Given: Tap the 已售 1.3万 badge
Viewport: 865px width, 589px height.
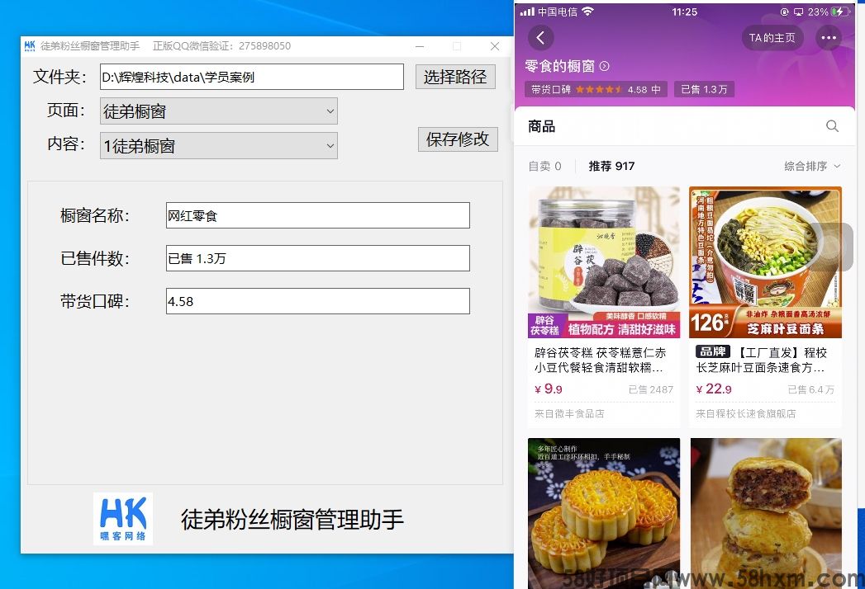Looking at the screenshot, I should click(704, 89).
